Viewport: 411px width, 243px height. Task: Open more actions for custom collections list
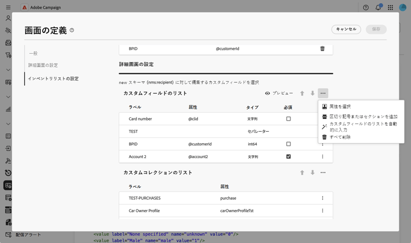point(323,172)
